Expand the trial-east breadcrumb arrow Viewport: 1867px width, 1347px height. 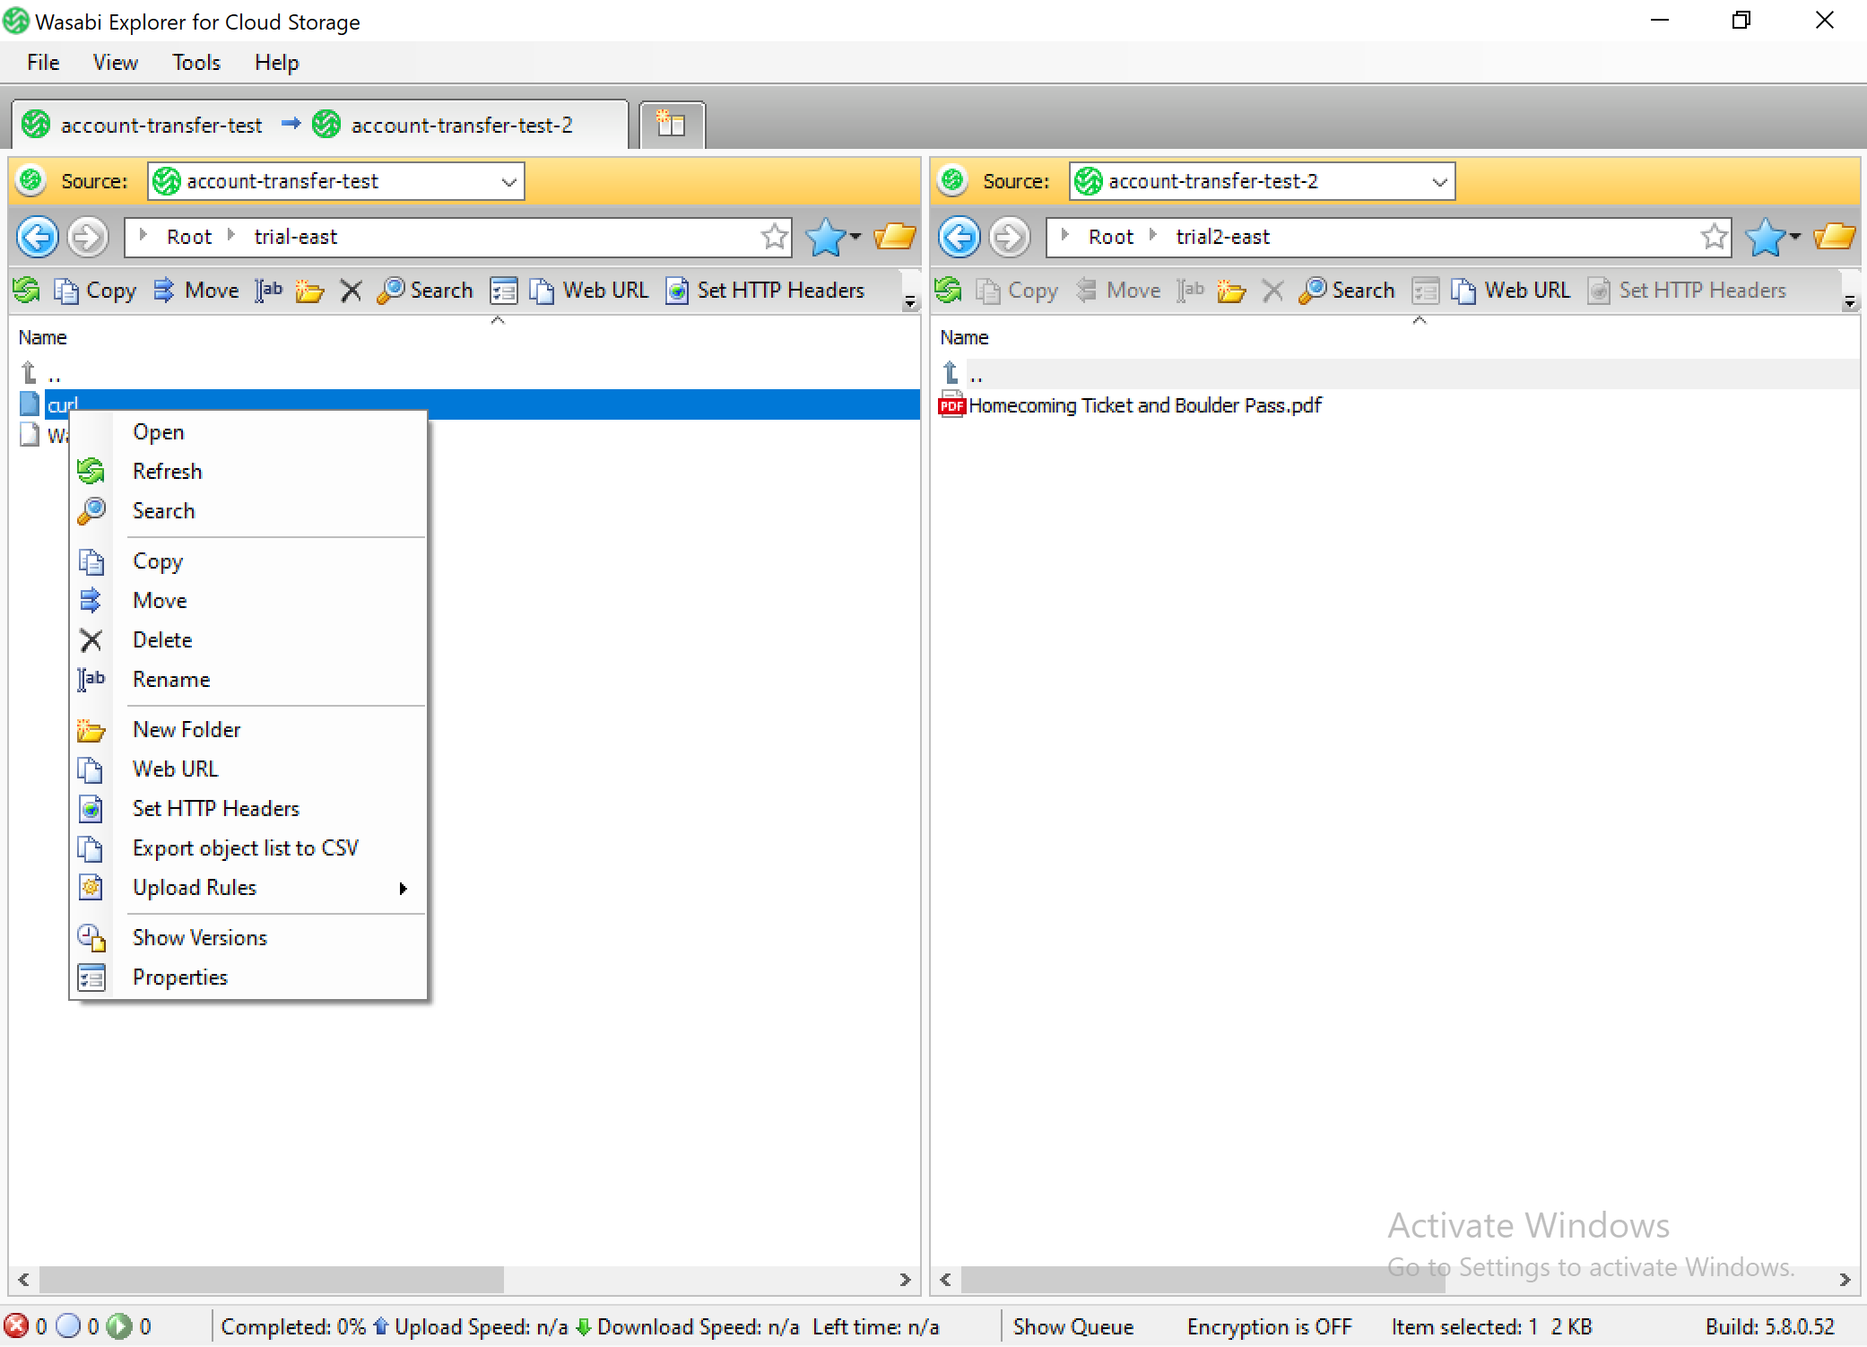[x=231, y=235]
